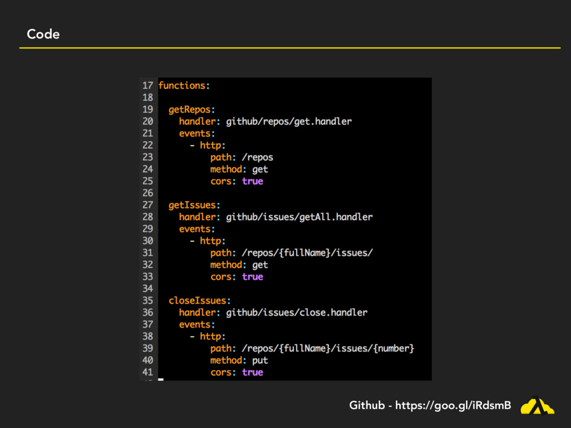
Task: Click the /repos path value on line 23
Action: click(257, 157)
